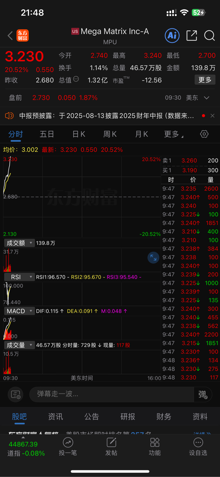Tap the 中报预披露 announcement text

point(107,116)
